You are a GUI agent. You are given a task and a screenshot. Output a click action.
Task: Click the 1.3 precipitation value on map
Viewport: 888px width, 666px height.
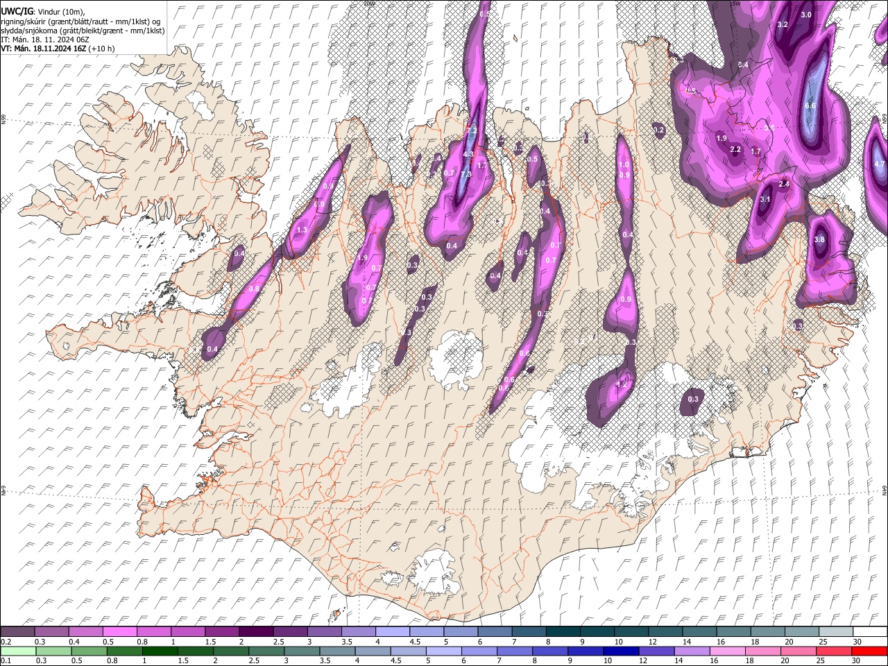point(302,230)
